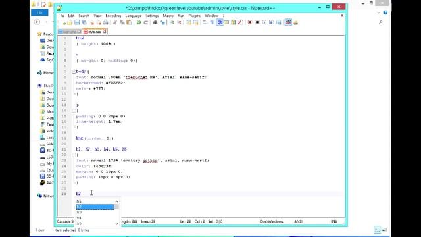Cut selection with the scissors icon

[x=115, y=22]
